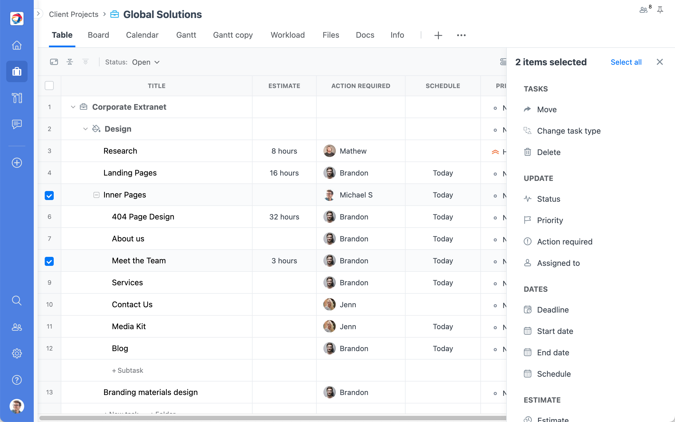675x422 pixels.
Task: Click the columns settings icon beside the panel
Action: click(x=503, y=62)
